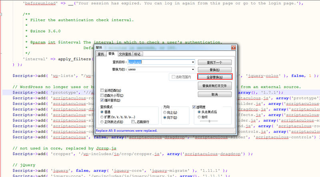Choose 向上 (Up) search direction
Screen dimensions: 320x177
[165, 113]
